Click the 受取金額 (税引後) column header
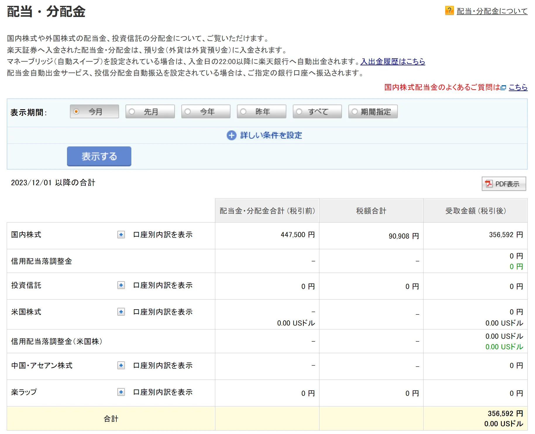535x434 pixels. 475,211
